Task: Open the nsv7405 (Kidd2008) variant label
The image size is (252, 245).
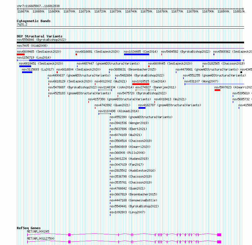Action: pos(32,46)
